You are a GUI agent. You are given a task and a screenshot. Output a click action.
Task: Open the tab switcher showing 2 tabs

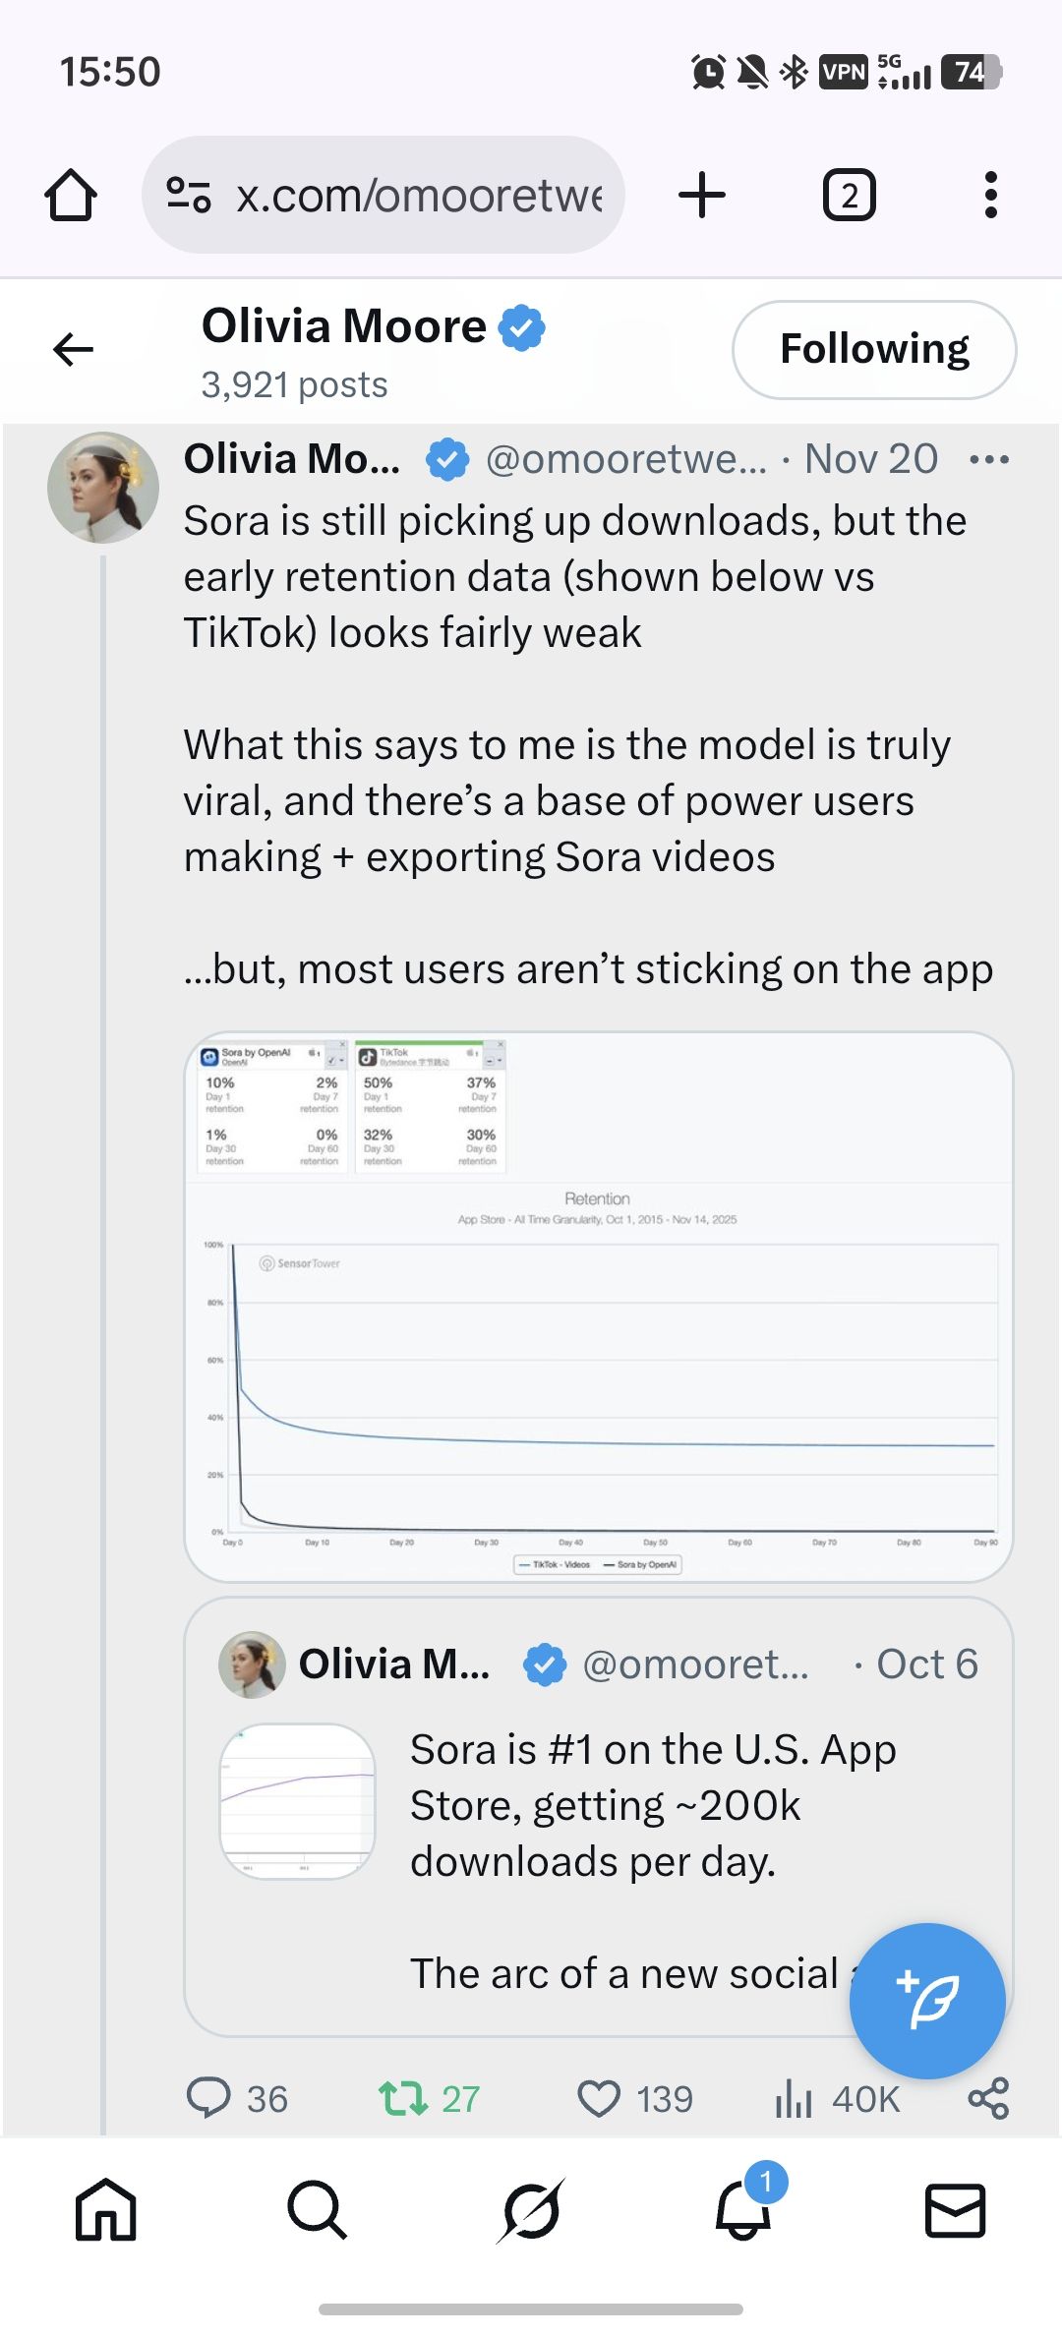point(849,195)
